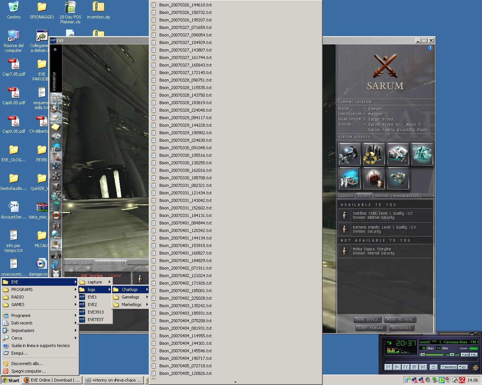Toggle the Winamp equalizer (EQ) window
The height and width of the screenshot is (385, 482).
coord(465,355)
